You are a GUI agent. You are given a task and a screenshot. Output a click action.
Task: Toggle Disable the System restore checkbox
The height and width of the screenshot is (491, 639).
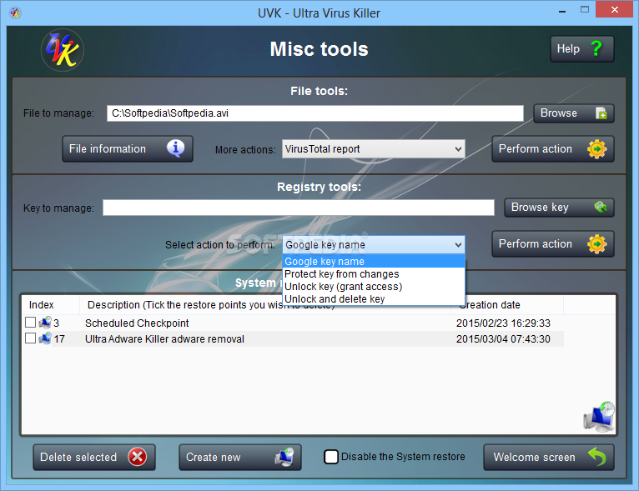(x=330, y=457)
